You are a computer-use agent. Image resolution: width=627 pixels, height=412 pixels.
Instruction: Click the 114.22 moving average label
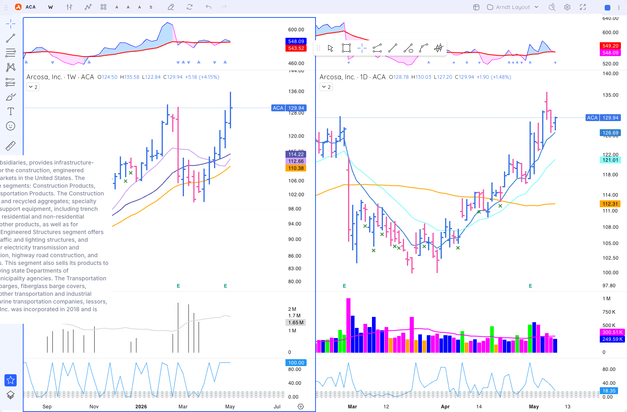point(296,154)
